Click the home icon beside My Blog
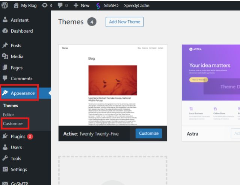The image size is (240, 185). [16, 5]
